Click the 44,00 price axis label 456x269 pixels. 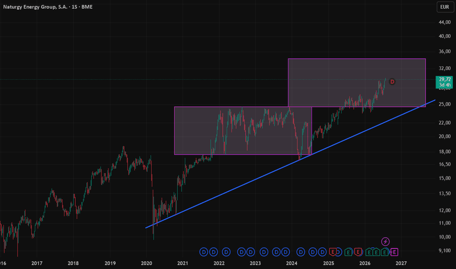tap(445, 22)
